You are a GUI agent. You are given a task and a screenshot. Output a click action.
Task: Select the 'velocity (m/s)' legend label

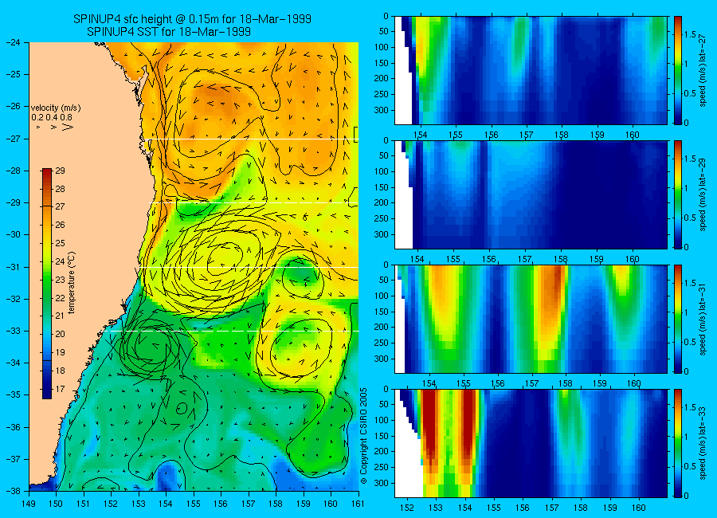(56, 108)
